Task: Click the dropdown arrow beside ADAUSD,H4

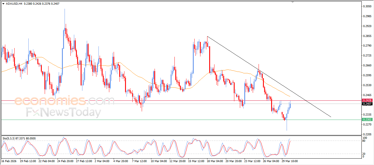Action: pyautogui.click(x=3, y=3)
